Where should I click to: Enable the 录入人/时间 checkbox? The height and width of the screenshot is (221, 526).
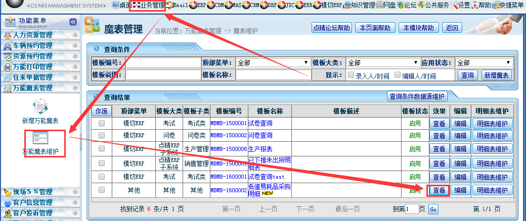351,75
